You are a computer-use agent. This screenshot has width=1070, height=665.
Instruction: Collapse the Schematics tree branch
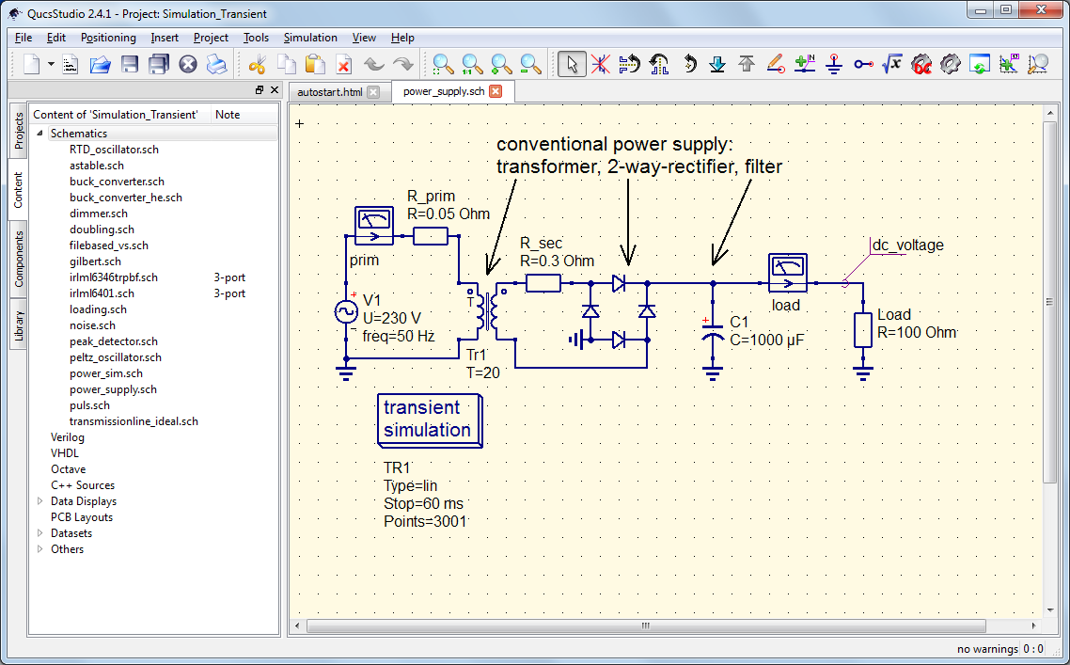tap(39, 134)
